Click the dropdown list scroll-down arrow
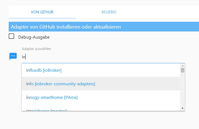 coord(182,108)
